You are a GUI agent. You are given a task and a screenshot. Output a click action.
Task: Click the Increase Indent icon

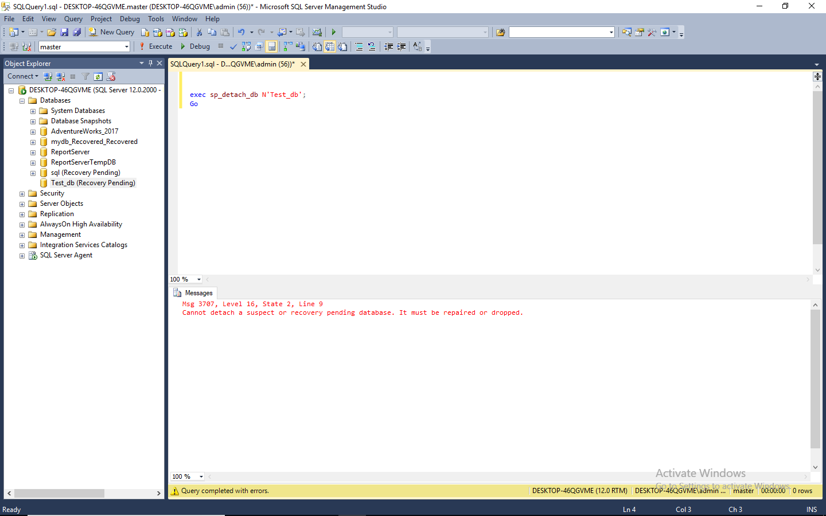[401, 46]
